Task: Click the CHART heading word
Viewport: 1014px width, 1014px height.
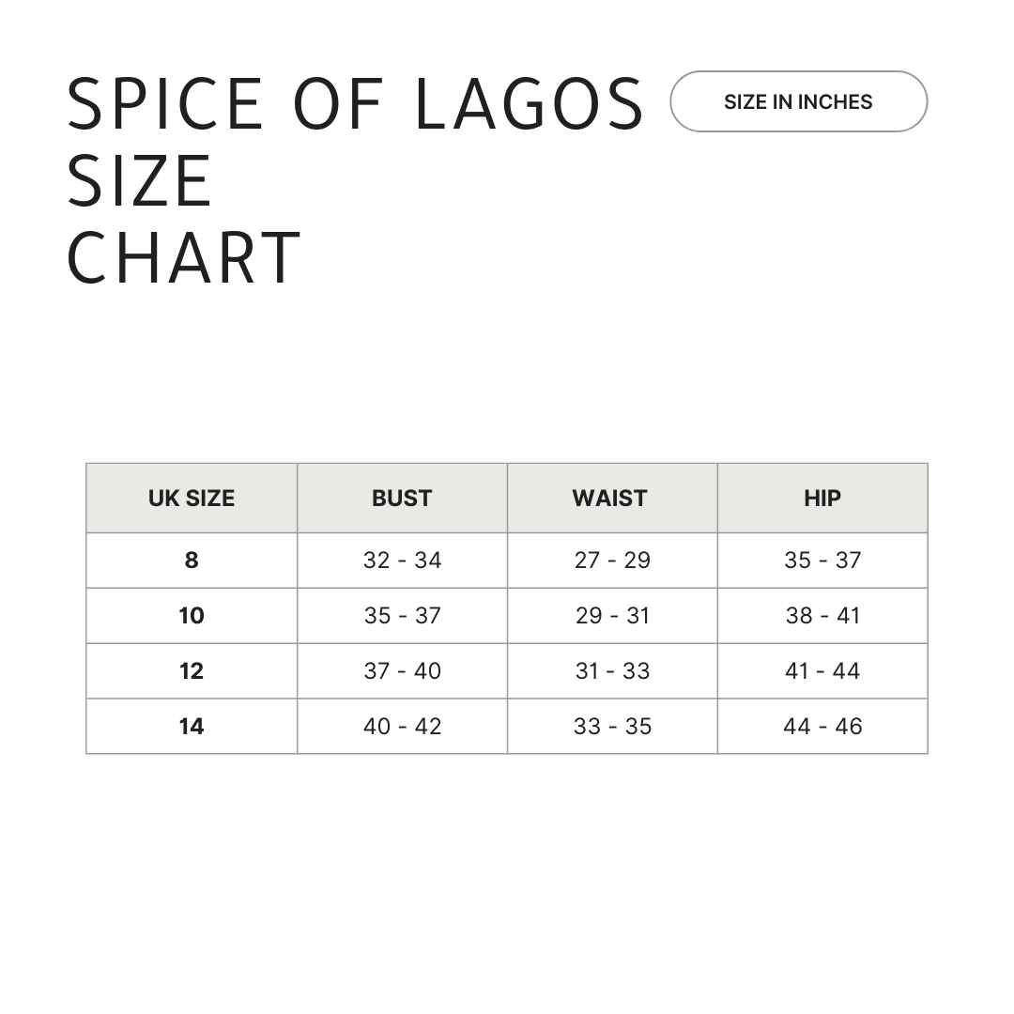Action: 184,257
